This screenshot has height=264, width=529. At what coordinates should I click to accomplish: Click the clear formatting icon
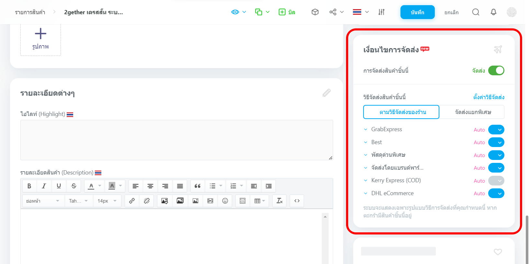(x=279, y=201)
